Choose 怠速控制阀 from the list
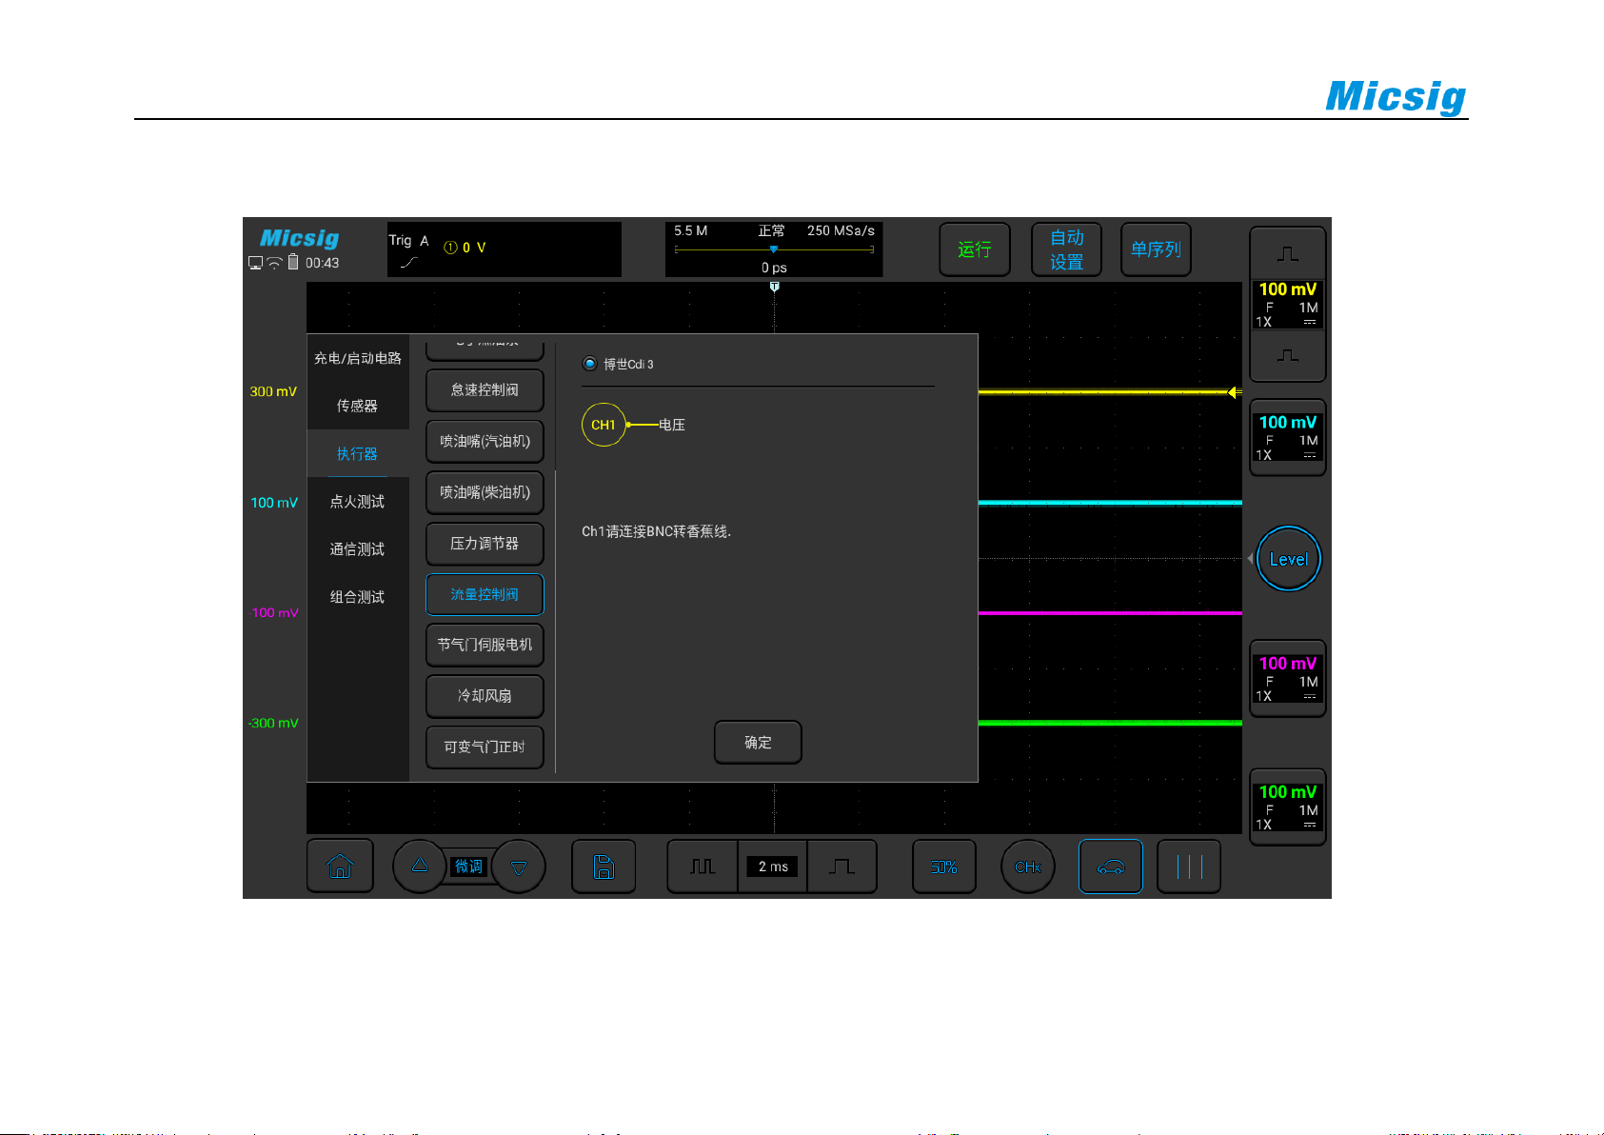 pos(485,390)
